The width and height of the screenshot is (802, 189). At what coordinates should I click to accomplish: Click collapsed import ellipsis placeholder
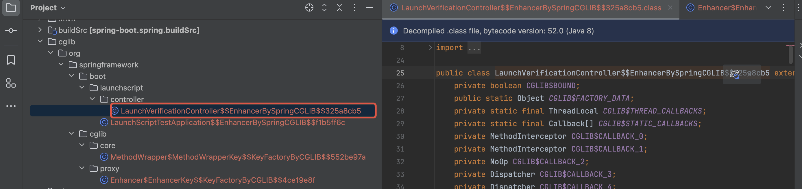[474, 48]
